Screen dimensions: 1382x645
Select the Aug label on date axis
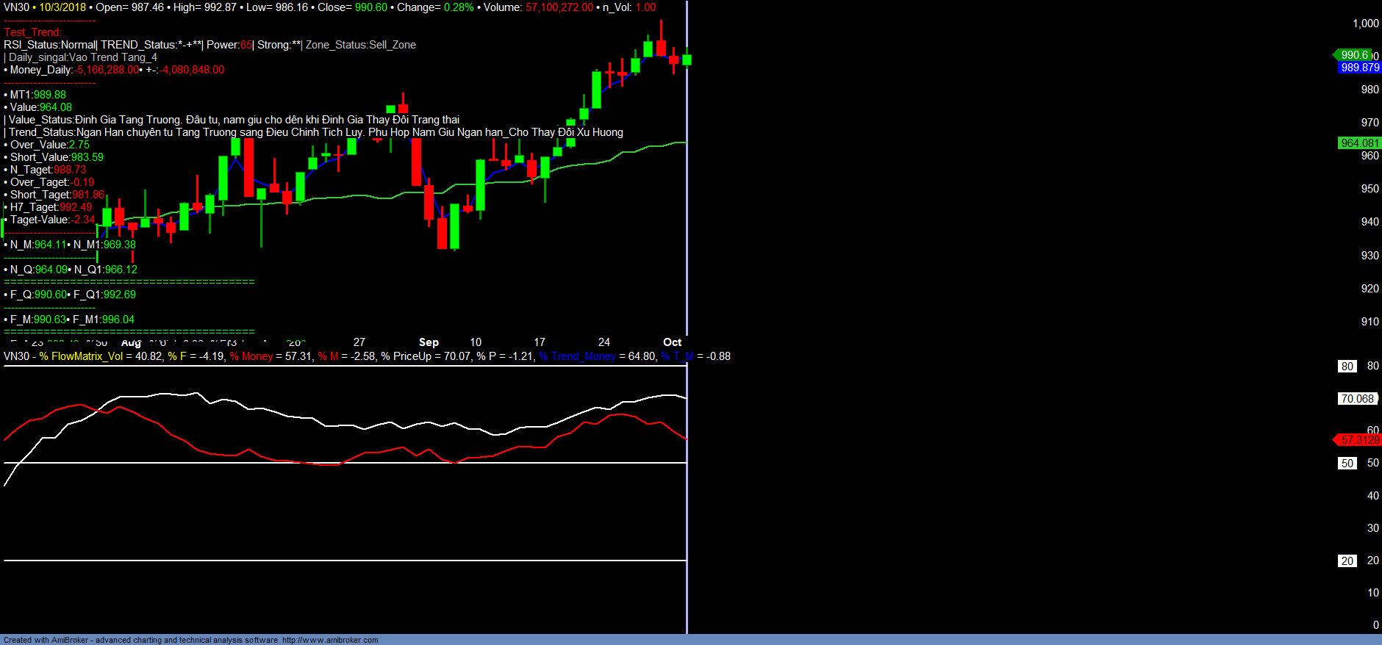tap(131, 343)
